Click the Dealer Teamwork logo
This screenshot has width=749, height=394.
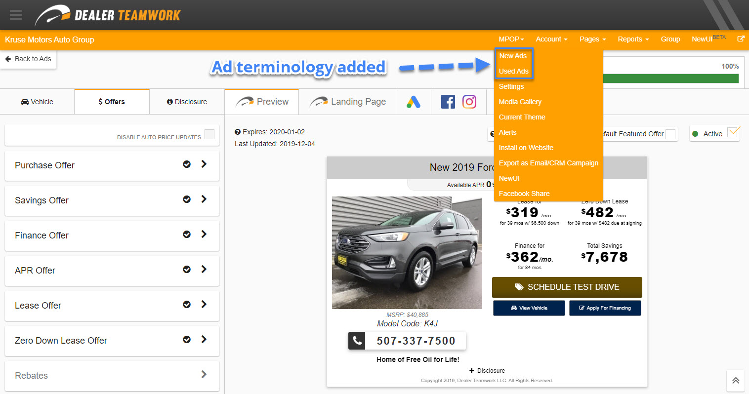click(108, 15)
